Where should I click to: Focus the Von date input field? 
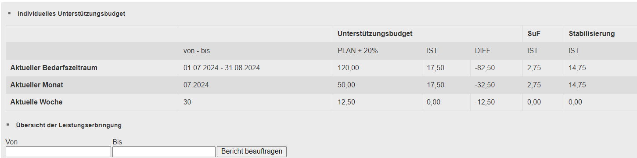click(58, 151)
